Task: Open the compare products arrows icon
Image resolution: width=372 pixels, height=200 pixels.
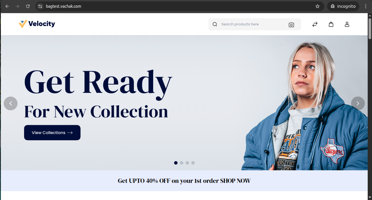Action: coord(315,24)
